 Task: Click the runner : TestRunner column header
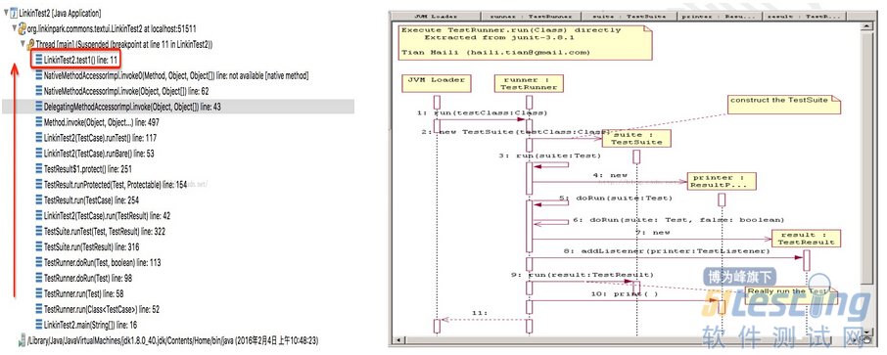point(531,16)
